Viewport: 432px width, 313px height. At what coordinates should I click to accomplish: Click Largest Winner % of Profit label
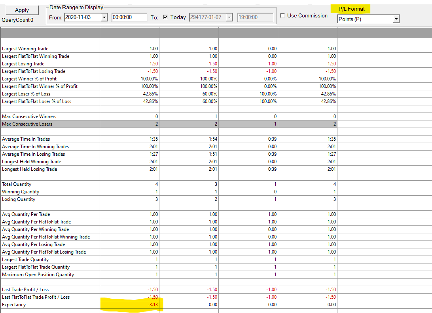(29, 79)
